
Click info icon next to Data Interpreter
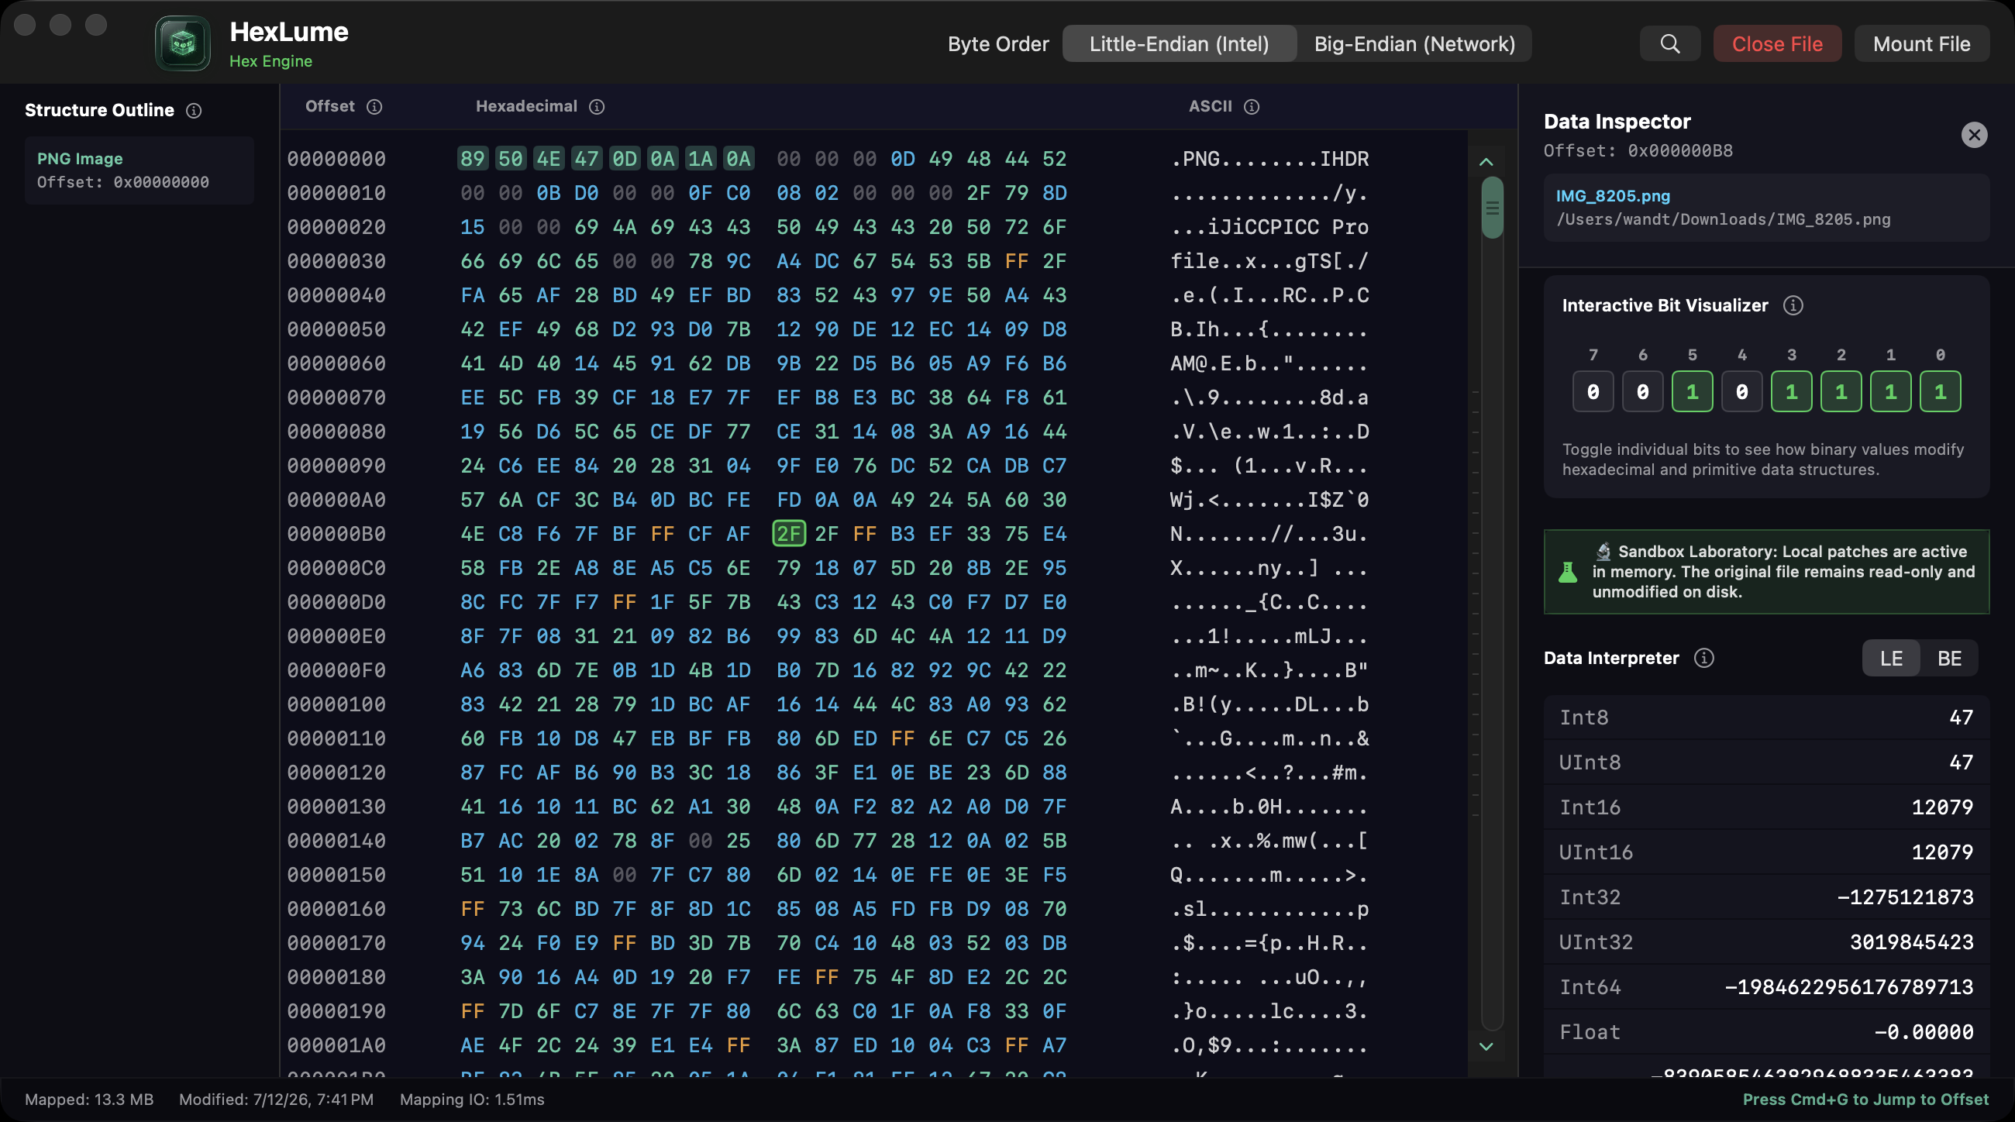(x=1703, y=659)
